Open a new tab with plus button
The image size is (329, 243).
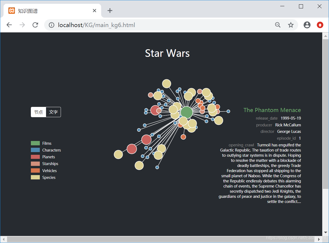[x=110, y=11]
